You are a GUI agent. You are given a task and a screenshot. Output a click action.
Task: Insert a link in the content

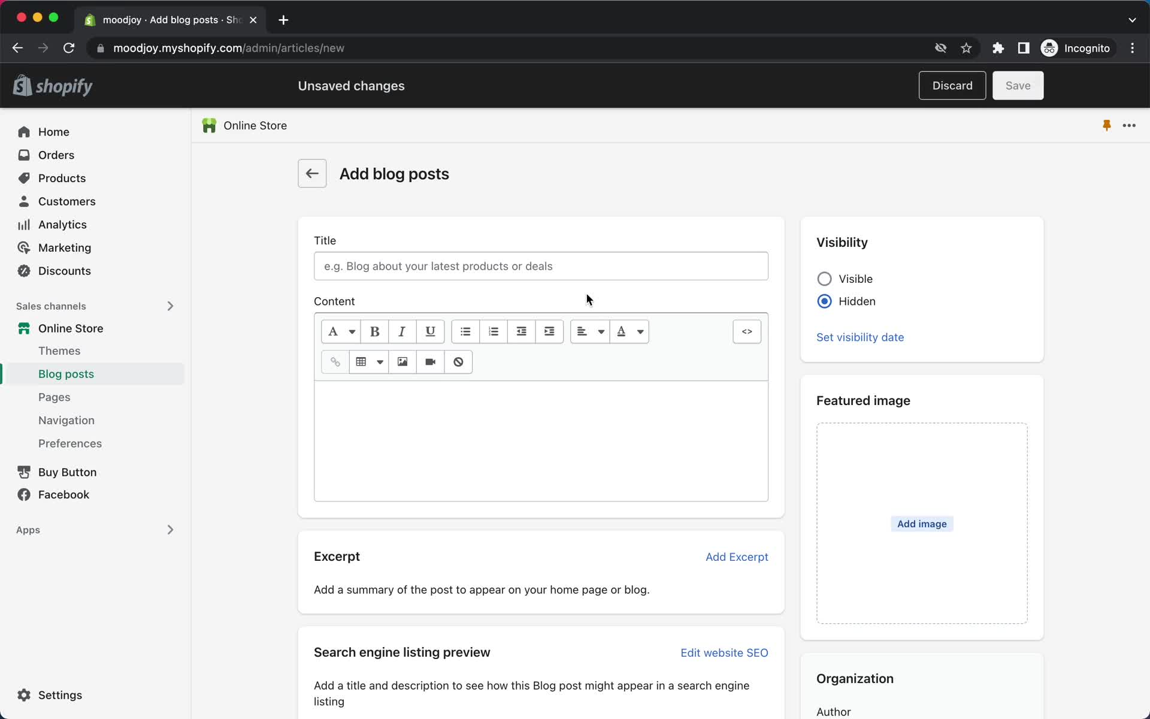click(x=335, y=362)
